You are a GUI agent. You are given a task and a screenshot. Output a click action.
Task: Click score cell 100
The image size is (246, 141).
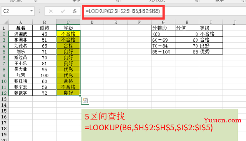(45, 75)
